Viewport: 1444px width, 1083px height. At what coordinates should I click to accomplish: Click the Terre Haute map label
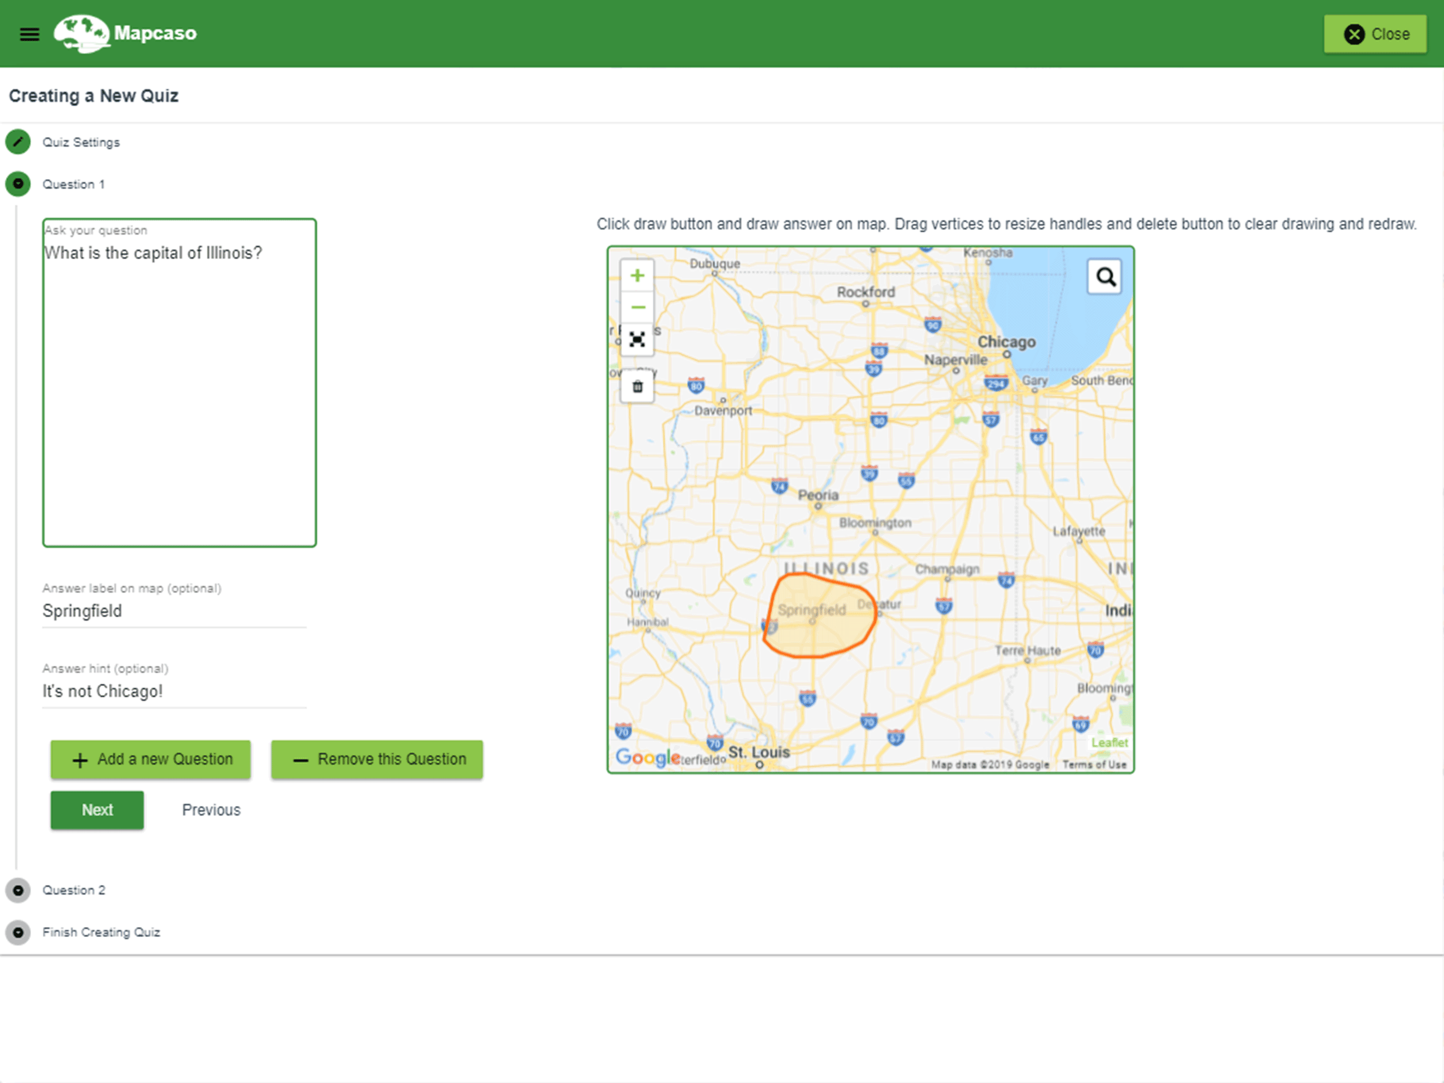point(1028,650)
